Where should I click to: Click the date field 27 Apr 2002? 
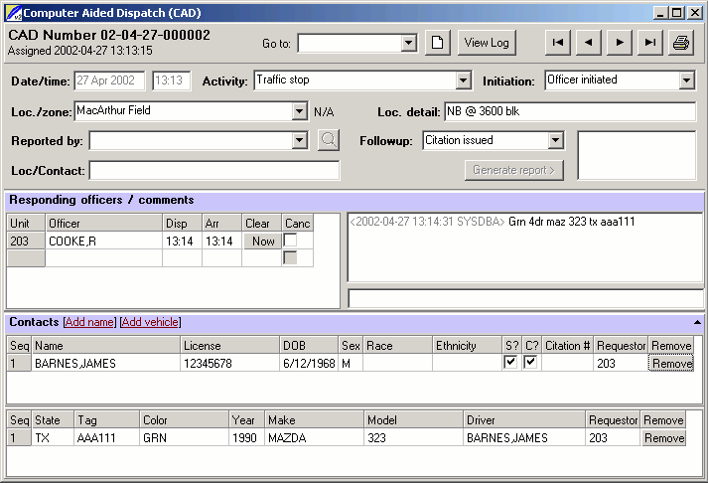(x=109, y=80)
